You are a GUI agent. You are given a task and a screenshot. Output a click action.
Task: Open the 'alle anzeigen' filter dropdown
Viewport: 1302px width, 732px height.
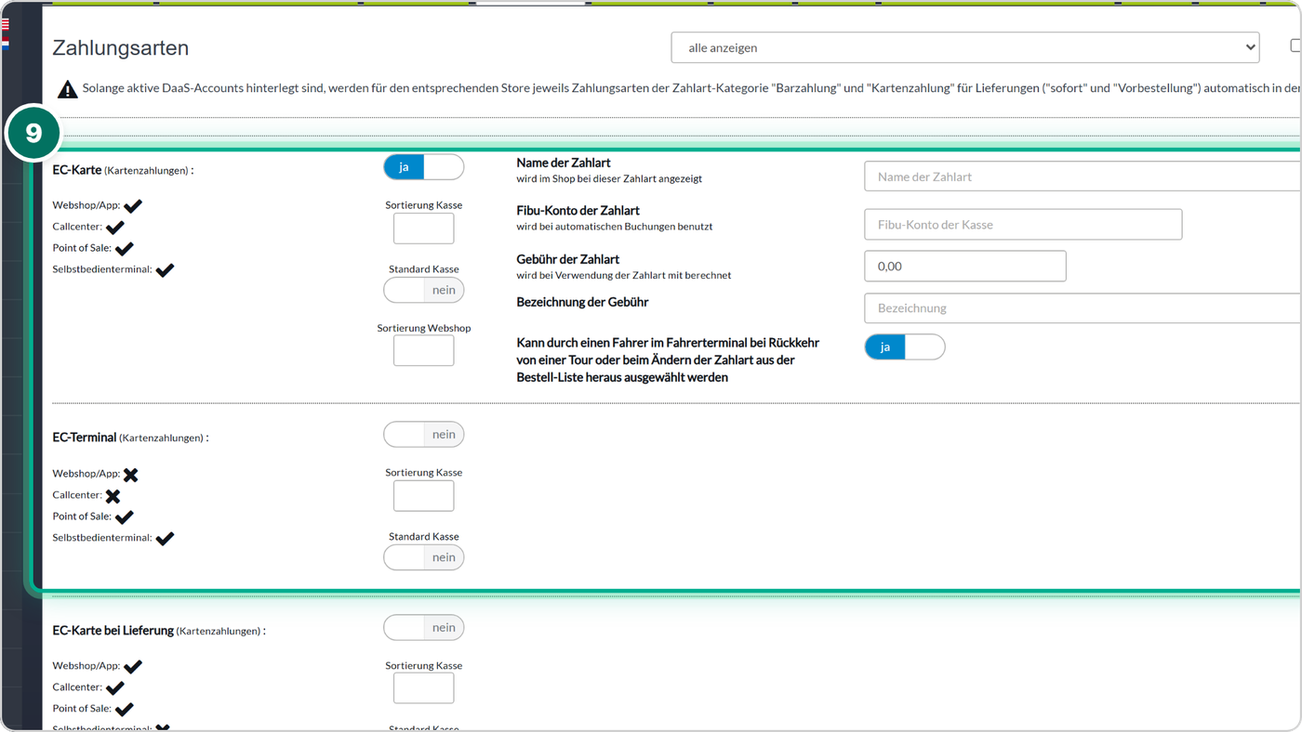coord(965,47)
